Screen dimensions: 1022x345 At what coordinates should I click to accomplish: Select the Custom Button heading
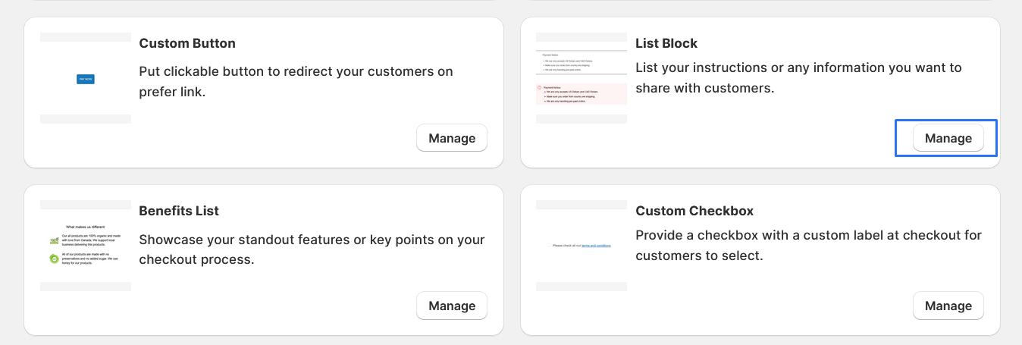[187, 43]
